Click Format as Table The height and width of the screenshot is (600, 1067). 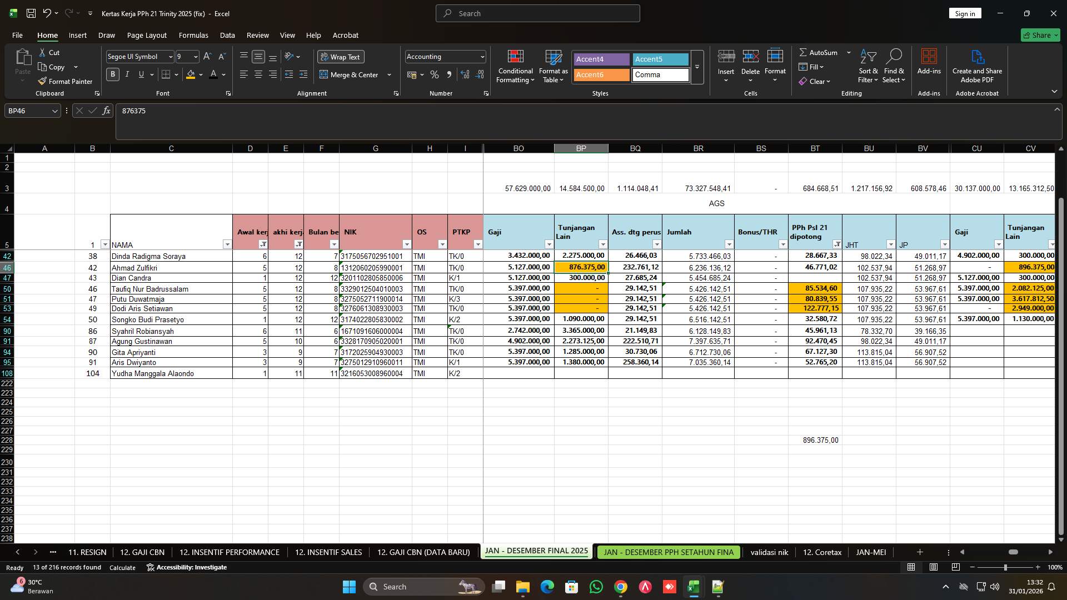click(x=552, y=66)
